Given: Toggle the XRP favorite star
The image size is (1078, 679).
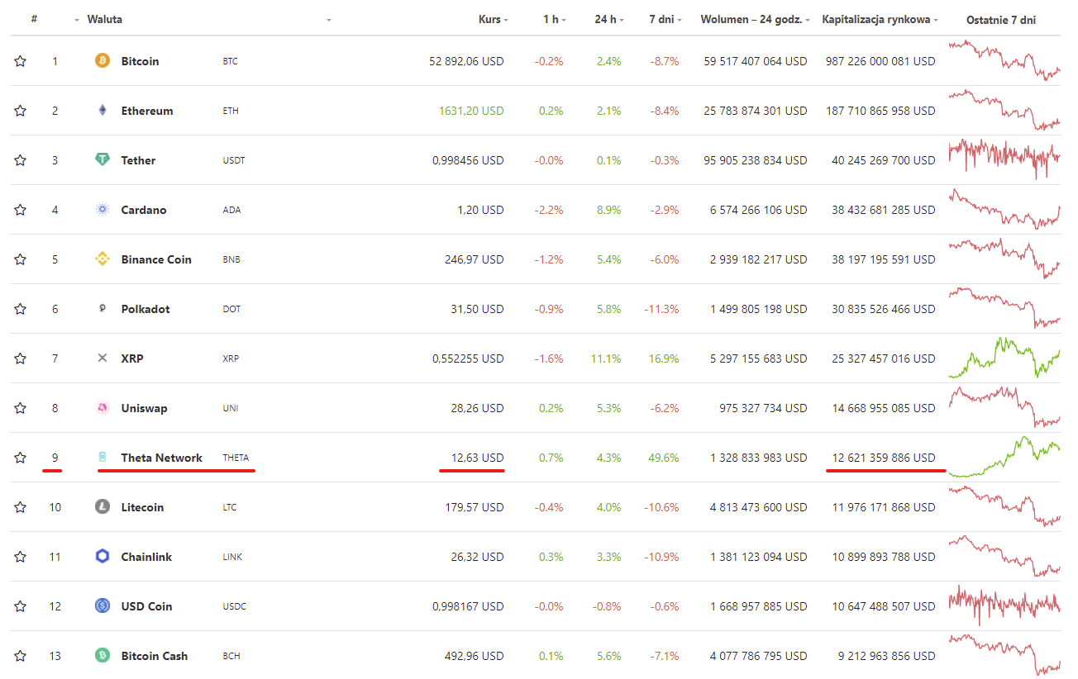Looking at the screenshot, I should pyautogui.click(x=21, y=358).
